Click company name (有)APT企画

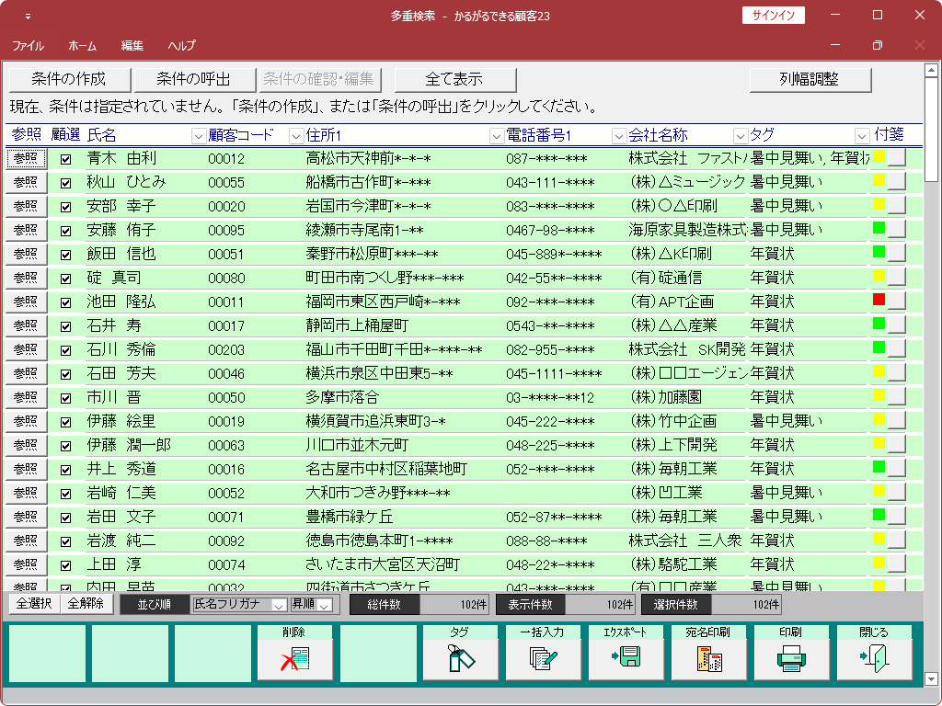[x=671, y=302]
